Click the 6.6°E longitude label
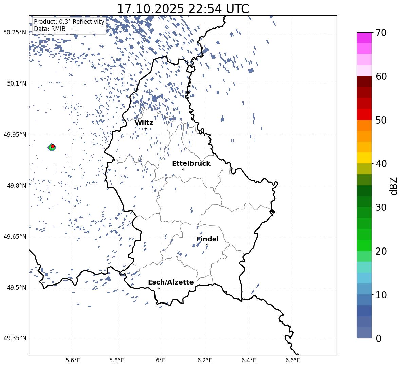402x367 pixels. 293,360
